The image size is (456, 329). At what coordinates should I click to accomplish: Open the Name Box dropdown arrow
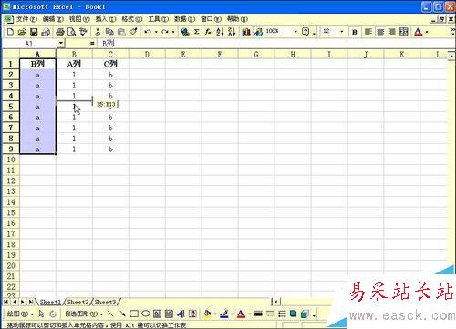point(61,44)
